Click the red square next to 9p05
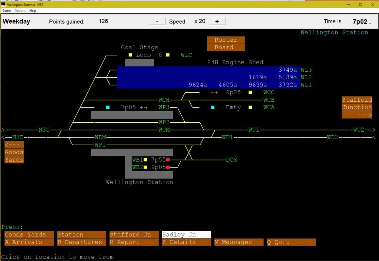This screenshot has width=379, height=261. click(168, 167)
